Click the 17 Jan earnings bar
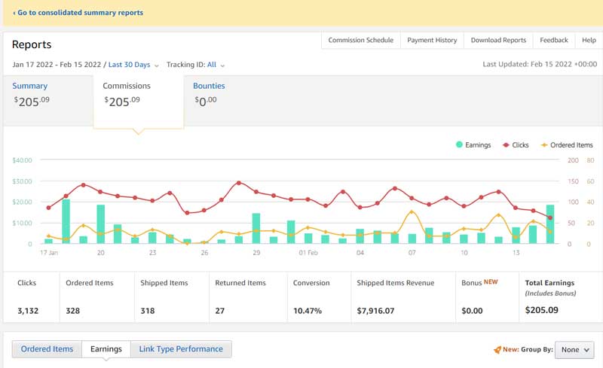The height and width of the screenshot is (368, 603). coord(48,241)
